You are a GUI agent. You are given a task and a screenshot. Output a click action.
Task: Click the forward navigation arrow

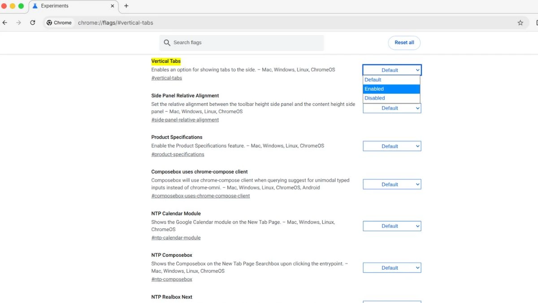click(18, 22)
